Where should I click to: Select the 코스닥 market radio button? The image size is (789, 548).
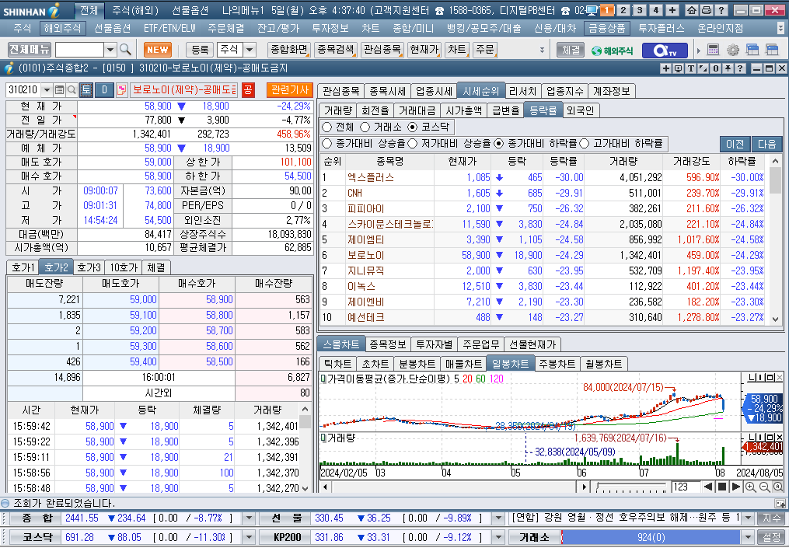[x=413, y=127]
